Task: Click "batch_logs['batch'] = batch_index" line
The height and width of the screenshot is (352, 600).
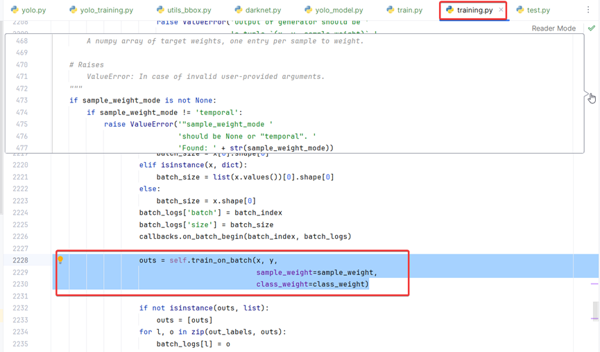Action: point(210,213)
